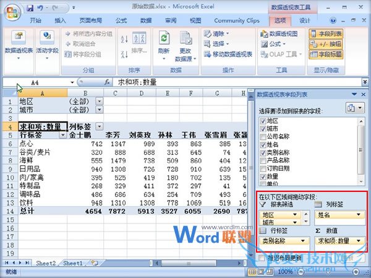Undo the last action in the quick access toolbar

40,8
